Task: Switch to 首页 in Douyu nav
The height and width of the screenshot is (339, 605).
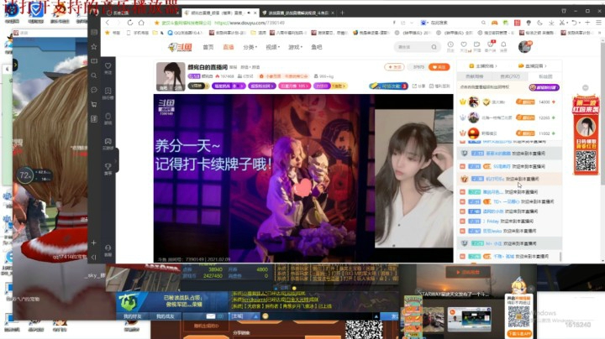Action: pyautogui.click(x=208, y=47)
